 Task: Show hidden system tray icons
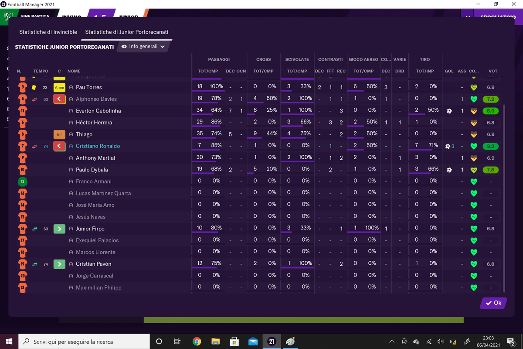pos(392,342)
